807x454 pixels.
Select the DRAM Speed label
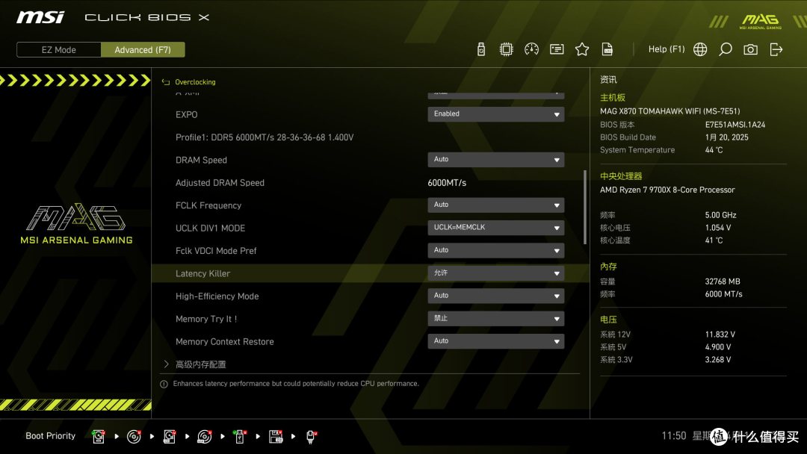pyautogui.click(x=201, y=160)
